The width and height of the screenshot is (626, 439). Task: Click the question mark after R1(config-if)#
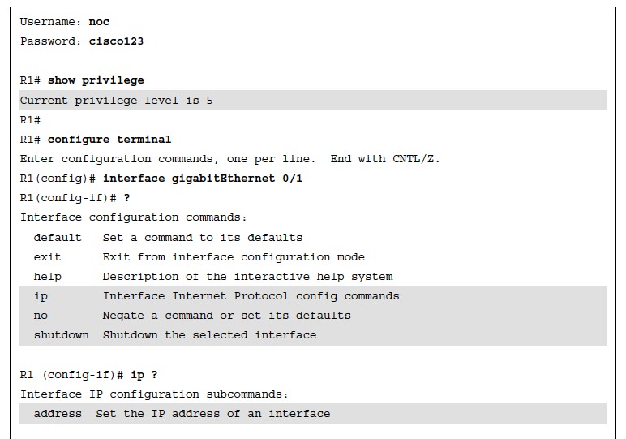(127, 198)
